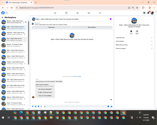Click the message text input field

point(75,106)
